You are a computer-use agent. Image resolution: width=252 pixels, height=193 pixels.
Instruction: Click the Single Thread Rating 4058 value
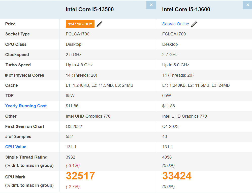click(167, 157)
